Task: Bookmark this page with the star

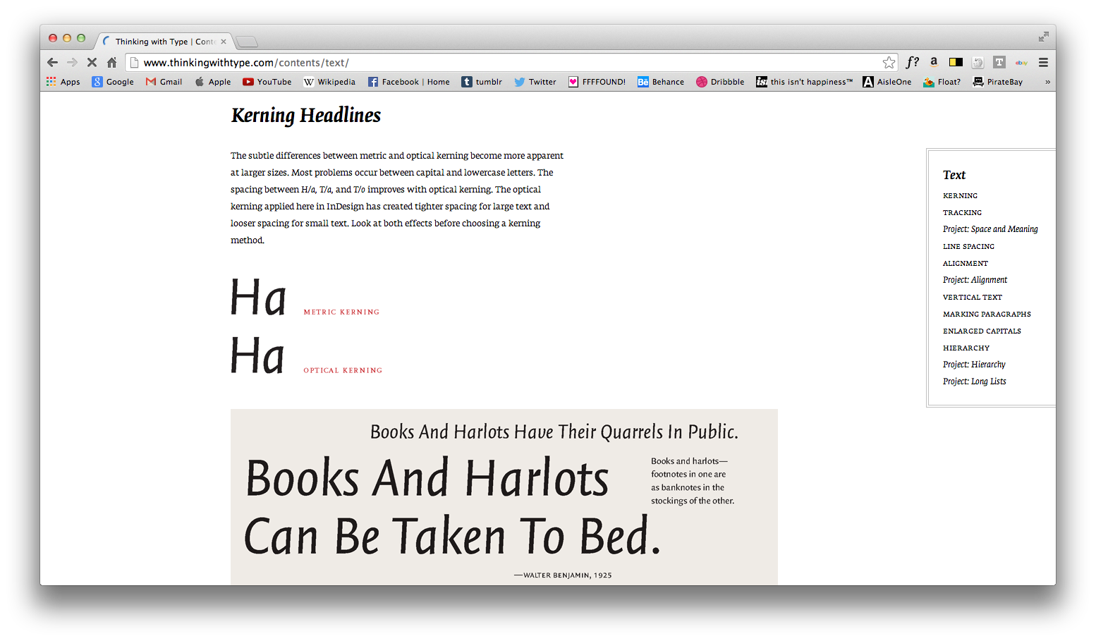Action: pyautogui.click(x=889, y=63)
